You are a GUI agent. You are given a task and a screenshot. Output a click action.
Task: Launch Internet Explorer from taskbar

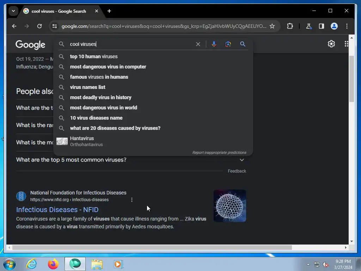point(31,264)
